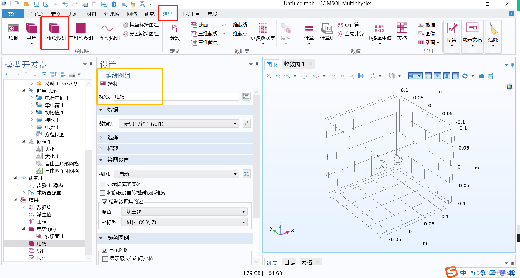Expand the 选择 section
520x278 pixels.
point(175,137)
